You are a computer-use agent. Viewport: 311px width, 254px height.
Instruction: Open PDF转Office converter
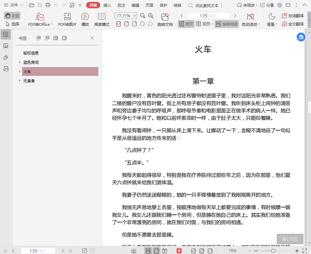tap(40, 19)
